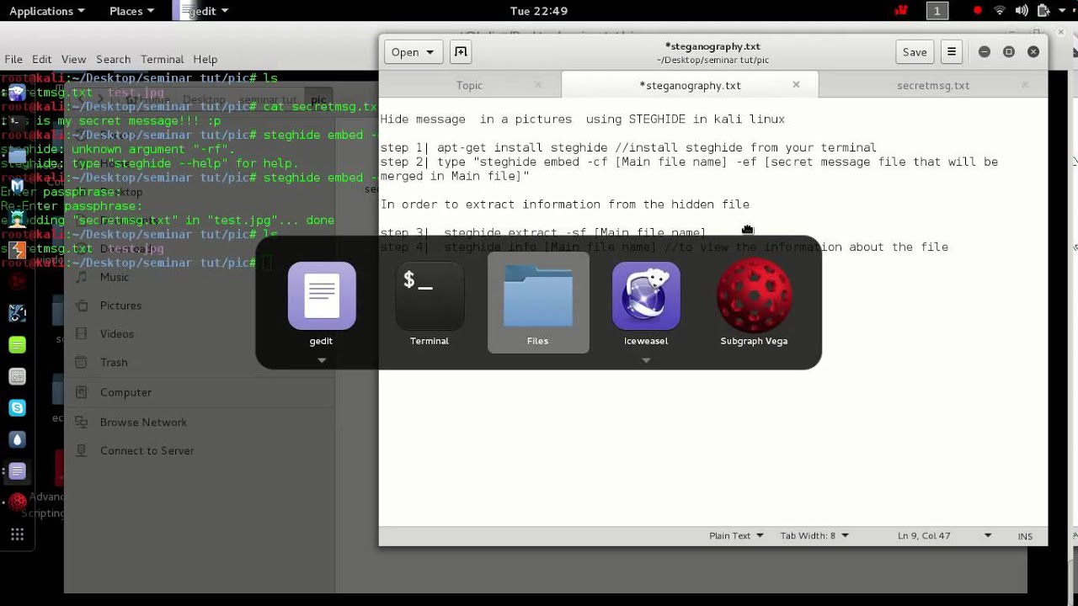This screenshot has height=606, width=1078.
Task: Pick Subgraph Vega in the window switcher
Action: [x=754, y=304]
